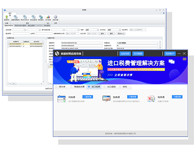Expand the 税种 combo box showing 全部

[92, 30]
